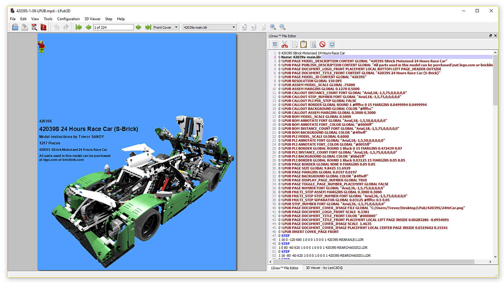Undo the last change

point(56,27)
